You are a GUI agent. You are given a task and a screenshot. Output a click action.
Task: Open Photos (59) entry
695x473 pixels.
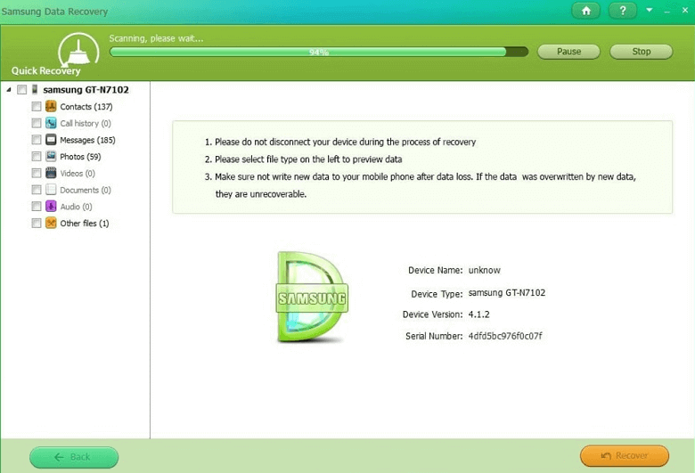[81, 157]
